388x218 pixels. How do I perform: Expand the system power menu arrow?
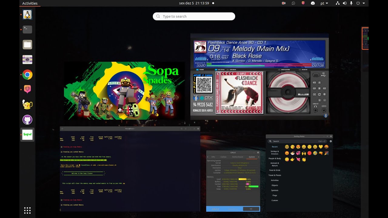pos(364,3)
